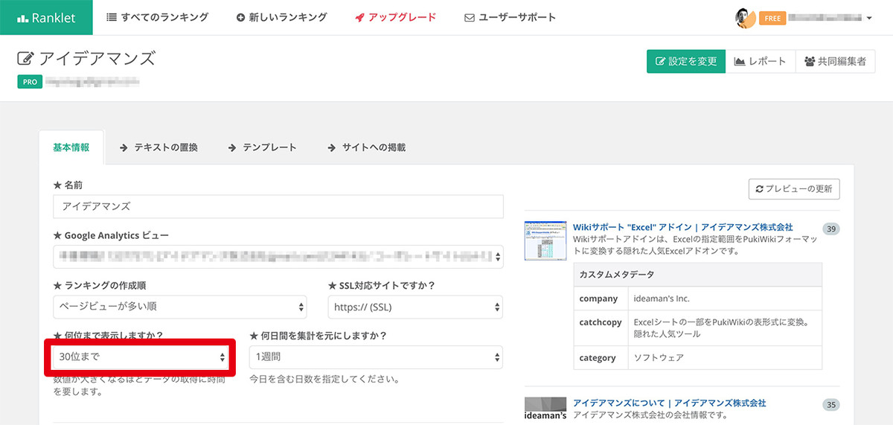This screenshot has width=893, height=425.
Task: Open the 1週間 period dropdown
Action: (x=376, y=357)
